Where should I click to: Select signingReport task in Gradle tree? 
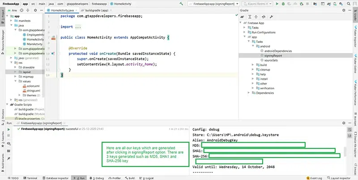[x=273, y=55]
